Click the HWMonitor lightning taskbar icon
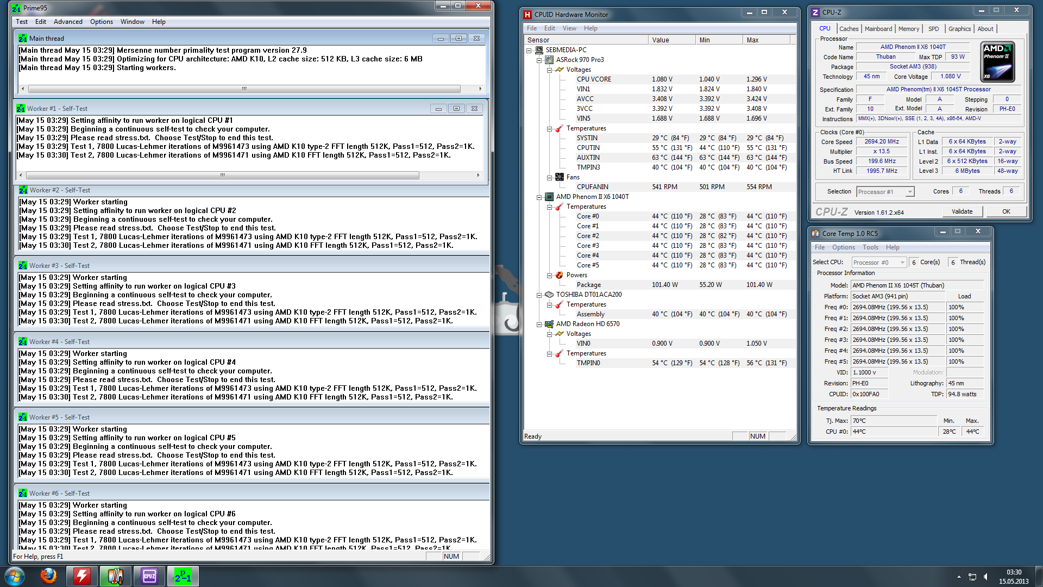The width and height of the screenshot is (1043, 587). 82,576
